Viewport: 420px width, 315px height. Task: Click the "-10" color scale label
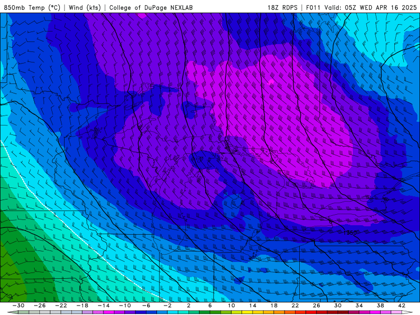125,306
